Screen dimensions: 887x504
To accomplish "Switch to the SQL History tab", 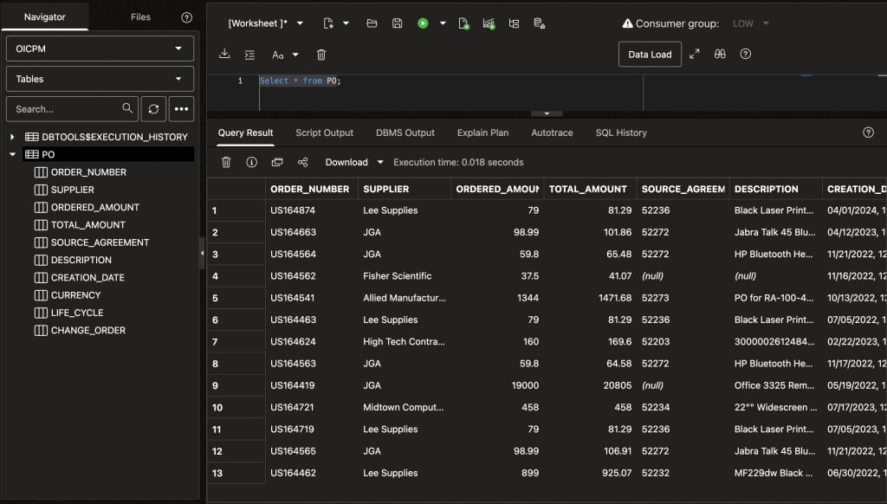I will pos(620,133).
